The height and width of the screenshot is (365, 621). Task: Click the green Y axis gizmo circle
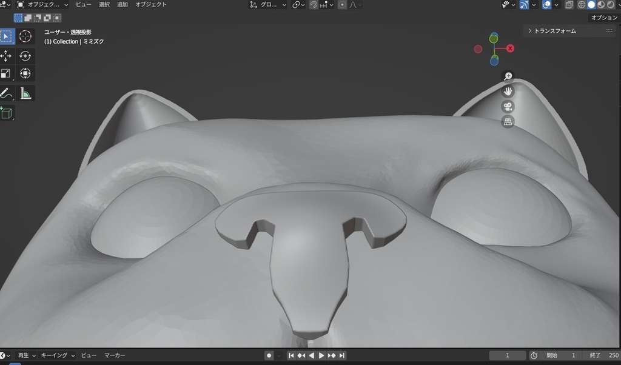pyautogui.click(x=494, y=39)
